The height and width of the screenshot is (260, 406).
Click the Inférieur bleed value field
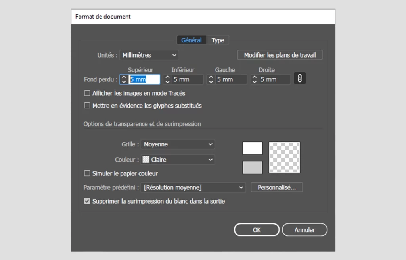pos(188,79)
